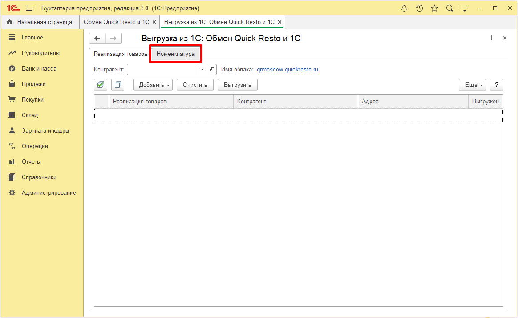Image resolution: width=518 pixels, height=318 pixels.
Task: Open form options three-dot menu
Action: [x=492, y=38]
